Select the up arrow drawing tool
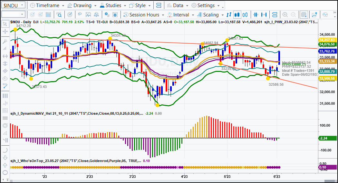 click(5, 165)
